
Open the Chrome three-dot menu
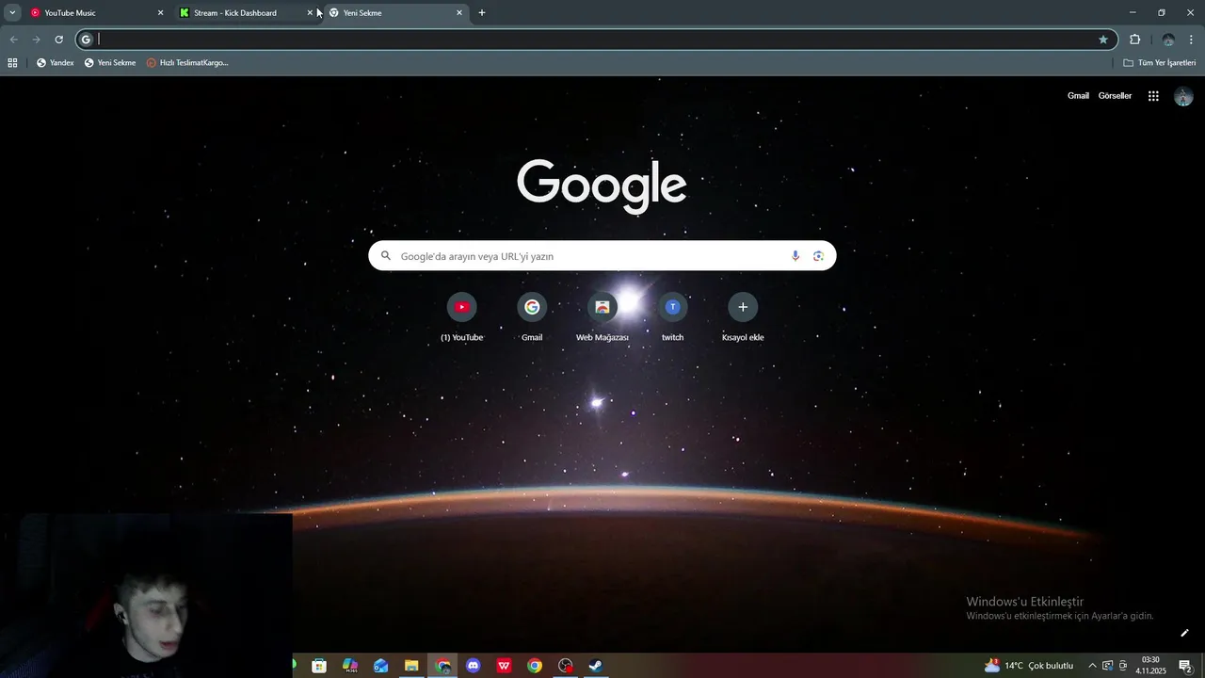pyautogui.click(x=1192, y=40)
